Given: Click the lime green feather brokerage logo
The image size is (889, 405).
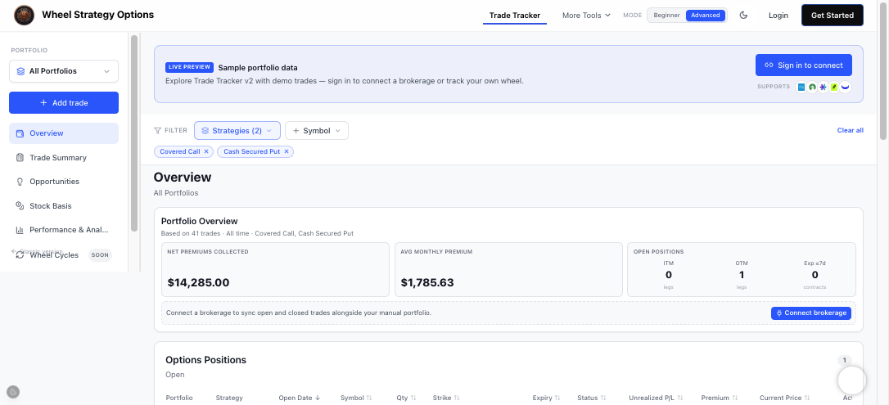Looking at the screenshot, I should point(834,88).
